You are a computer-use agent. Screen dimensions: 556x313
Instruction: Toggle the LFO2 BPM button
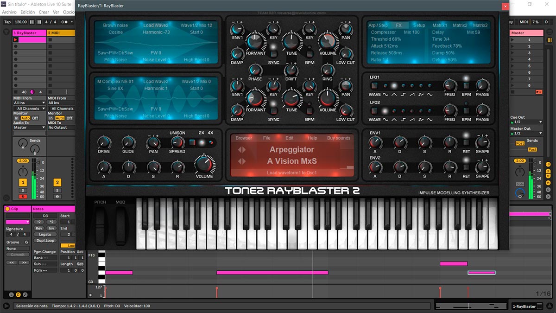click(x=466, y=111)
